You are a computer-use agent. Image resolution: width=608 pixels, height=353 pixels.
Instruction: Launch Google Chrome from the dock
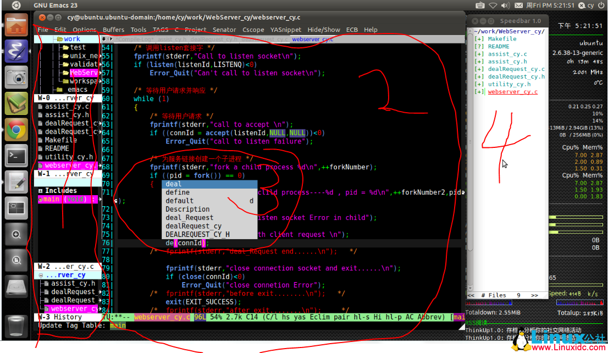(16, 130)
